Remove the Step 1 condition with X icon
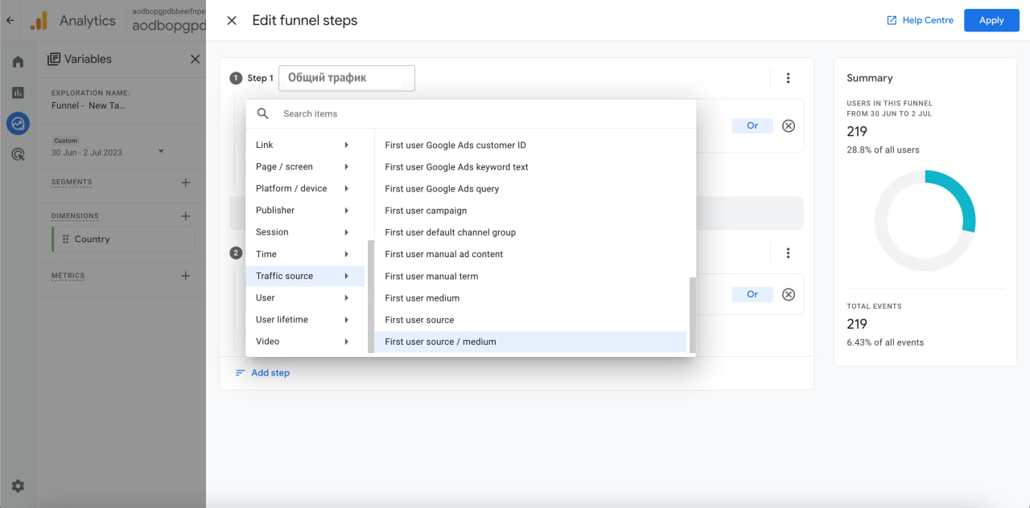Image resolution: width=1030 pixels, height=508 pixels. [789, 126]
